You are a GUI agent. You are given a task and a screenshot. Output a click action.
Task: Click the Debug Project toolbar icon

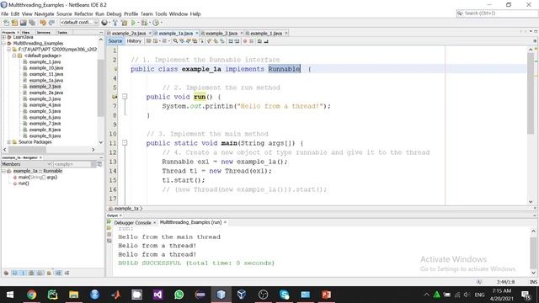144,23
